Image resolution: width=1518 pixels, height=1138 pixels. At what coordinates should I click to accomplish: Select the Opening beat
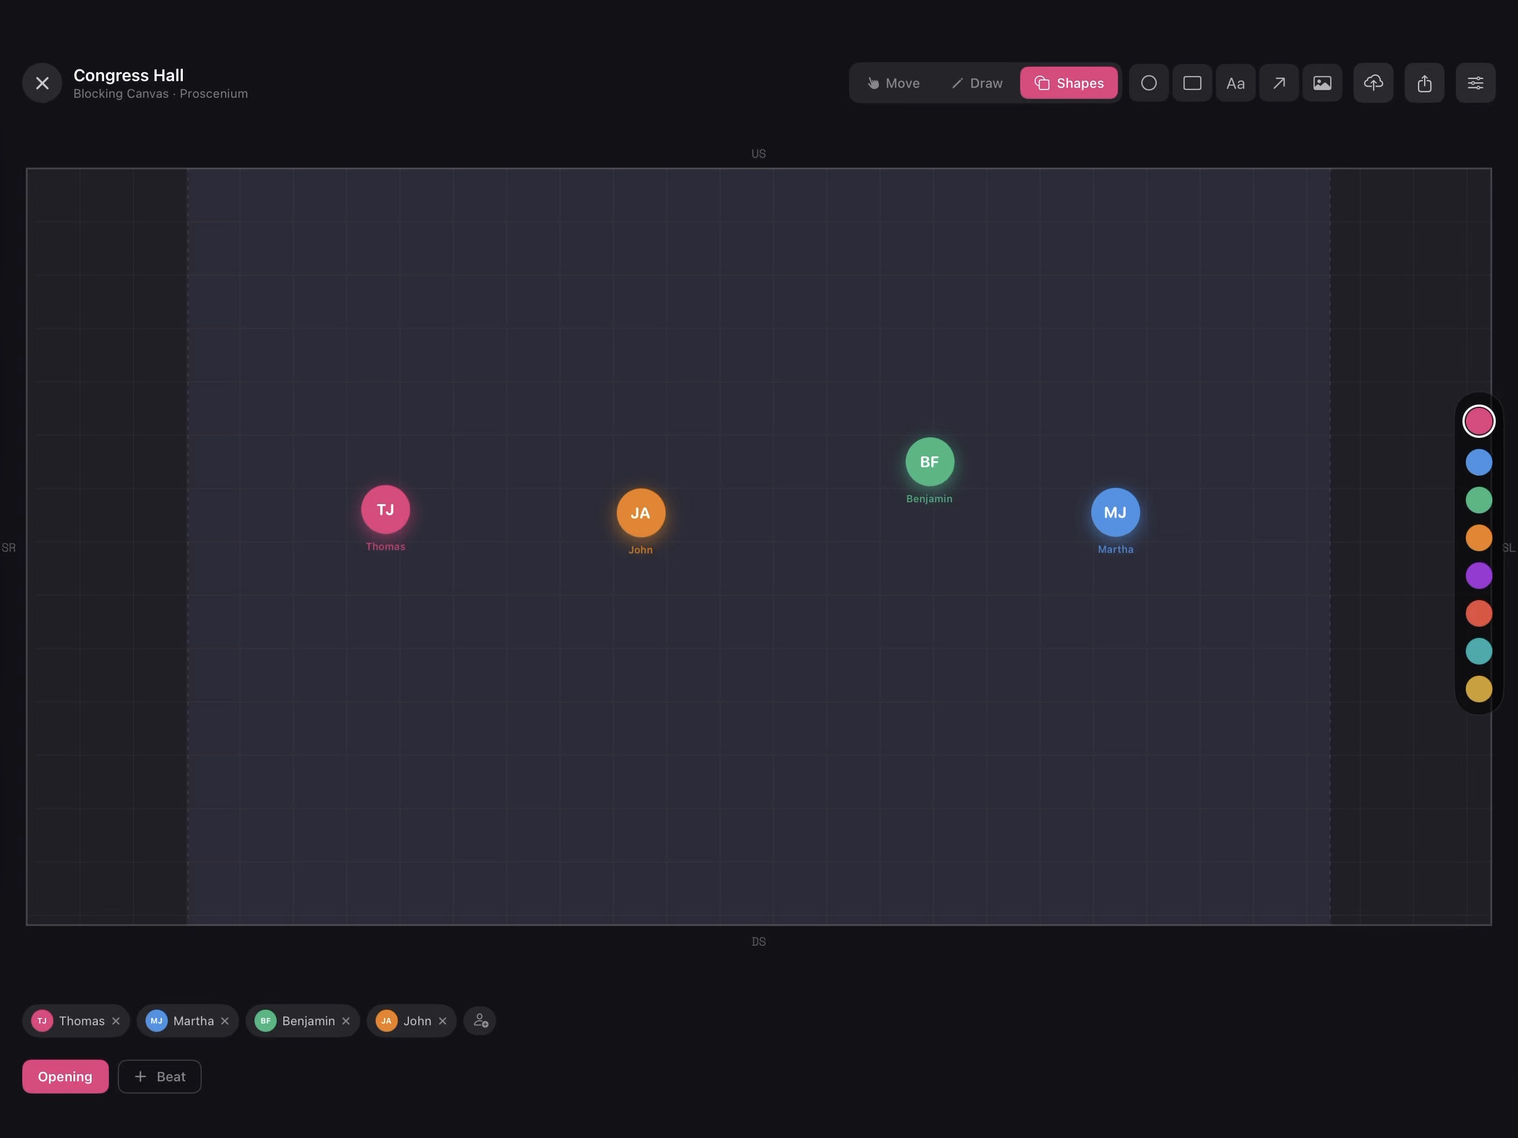[65, 1076]
